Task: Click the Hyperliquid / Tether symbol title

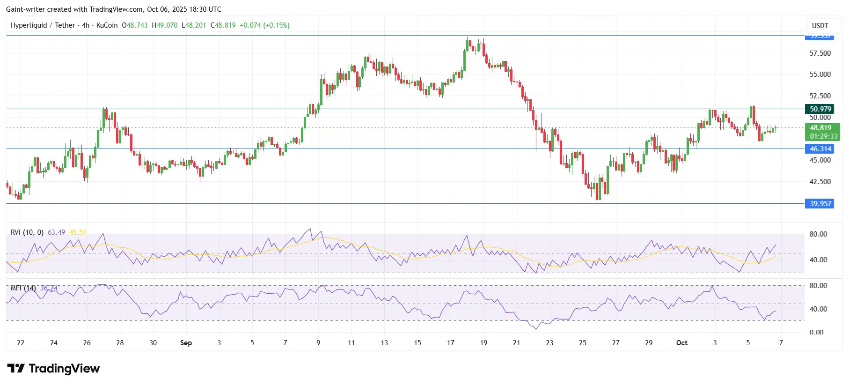Action: pyautogui.click(x=43, y=25)
